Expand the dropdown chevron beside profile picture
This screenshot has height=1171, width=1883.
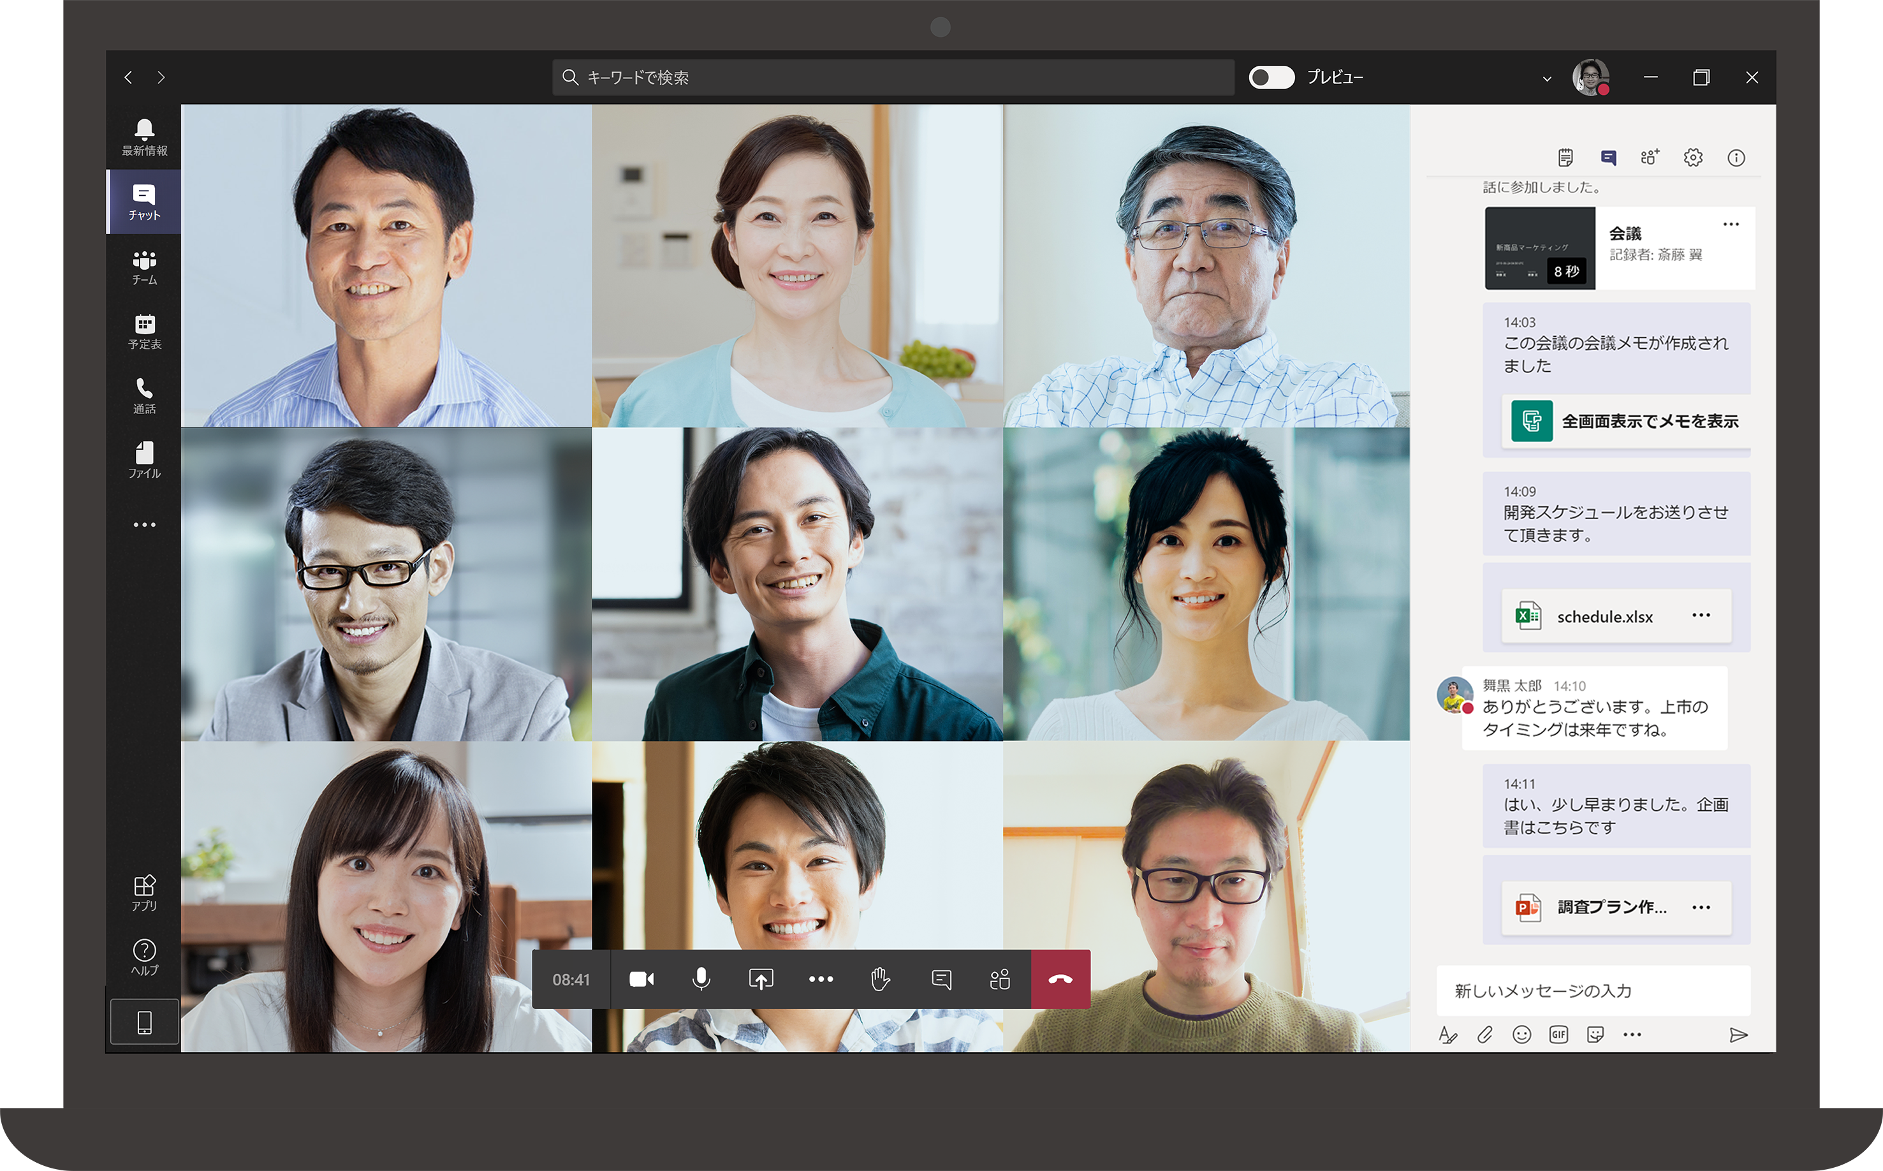click(x=1546, y=78)
